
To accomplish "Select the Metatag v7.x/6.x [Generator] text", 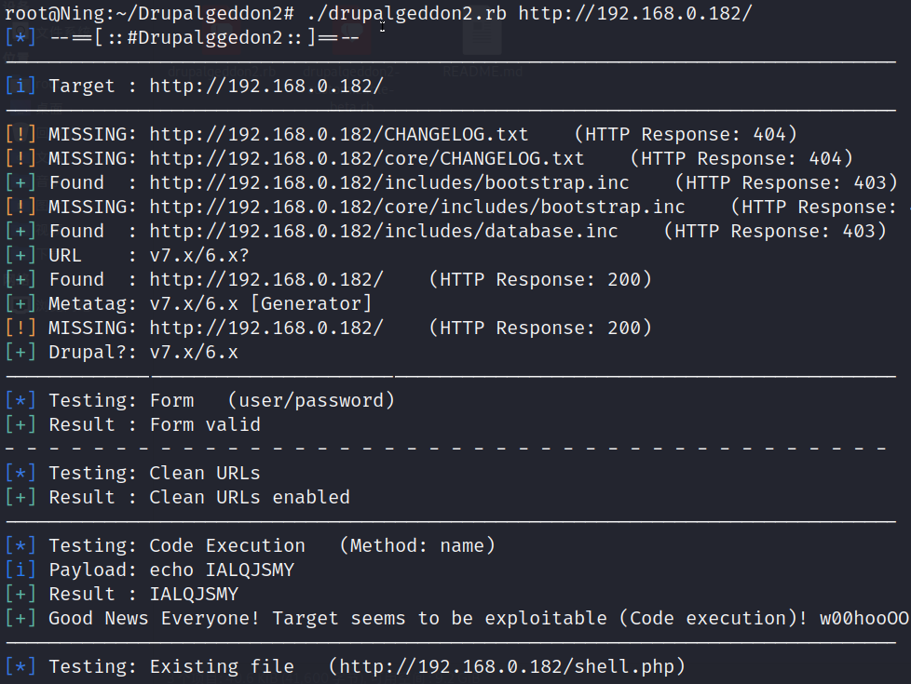I will pos(210,303).
